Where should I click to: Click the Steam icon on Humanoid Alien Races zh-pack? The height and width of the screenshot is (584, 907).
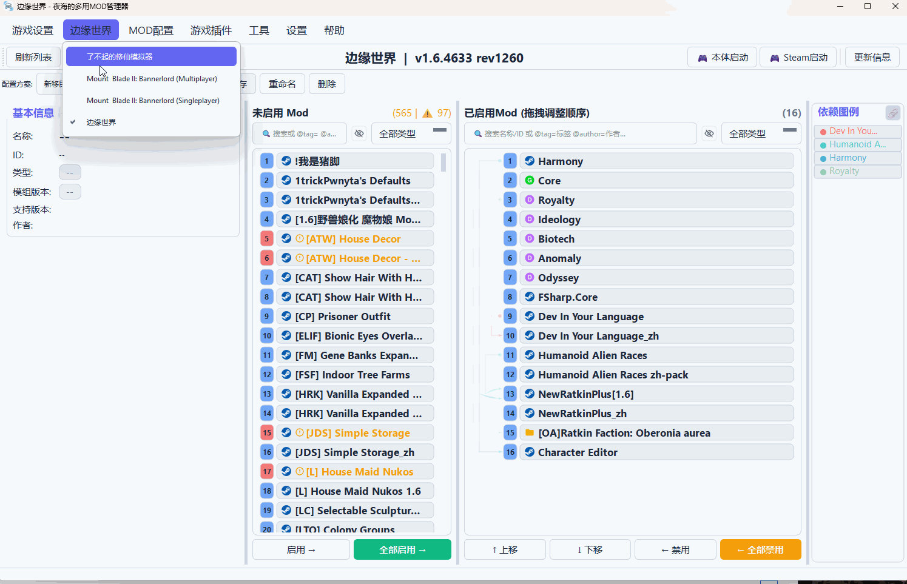530,374
